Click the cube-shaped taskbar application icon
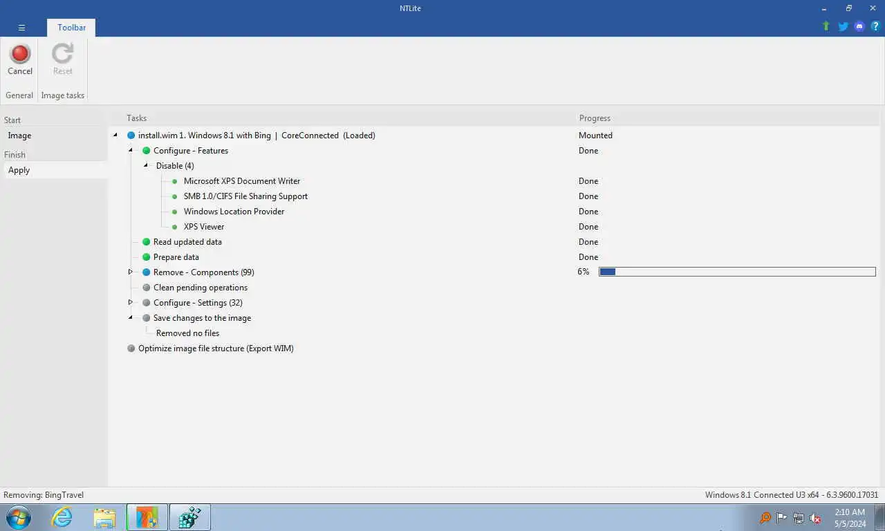The height and width of the screenshot is (531, 885). pyautogui.click(x=189, y=517)
